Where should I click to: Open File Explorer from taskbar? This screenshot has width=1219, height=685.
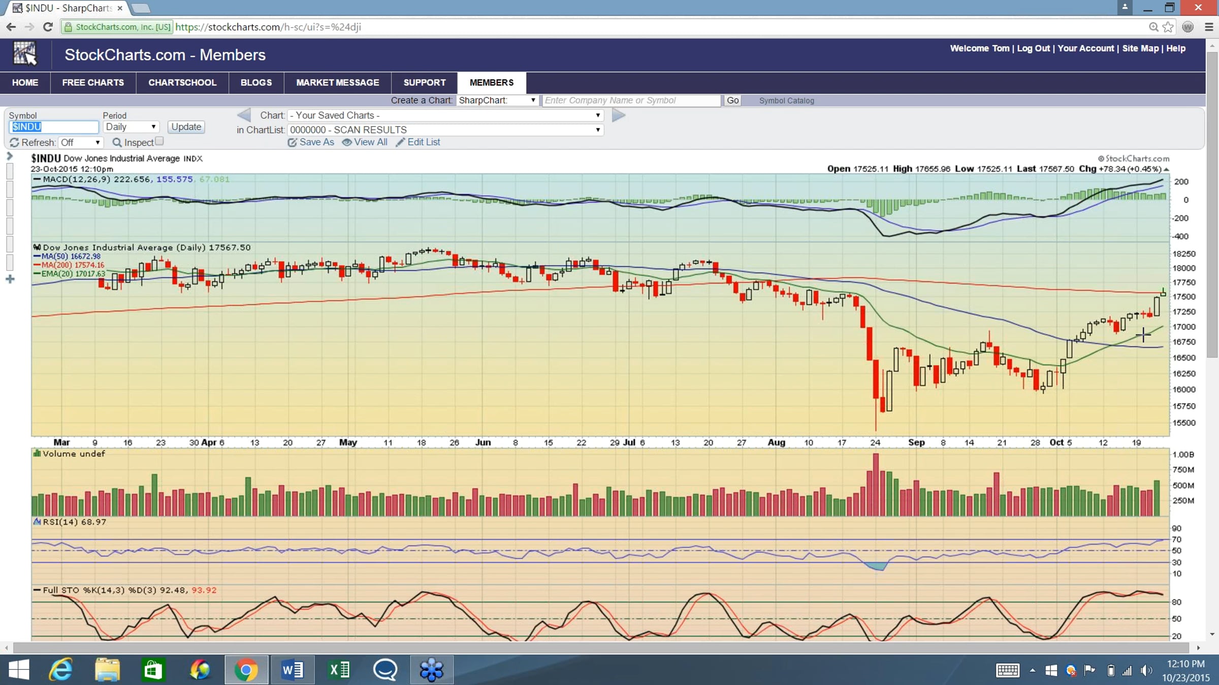[x=107, y=670]
